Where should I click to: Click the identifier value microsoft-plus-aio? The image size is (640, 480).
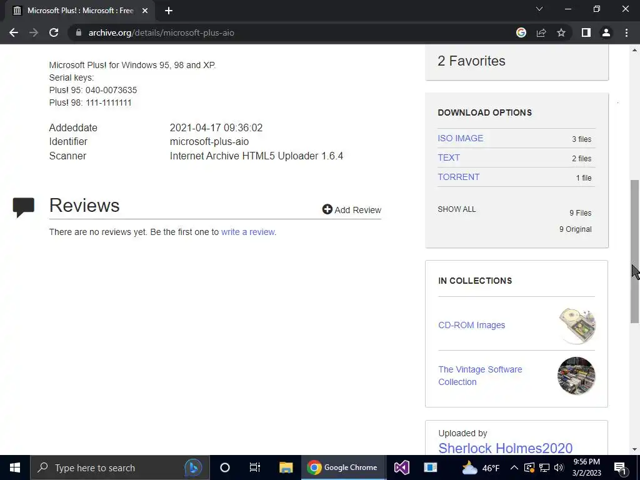(x=209, y=142)
